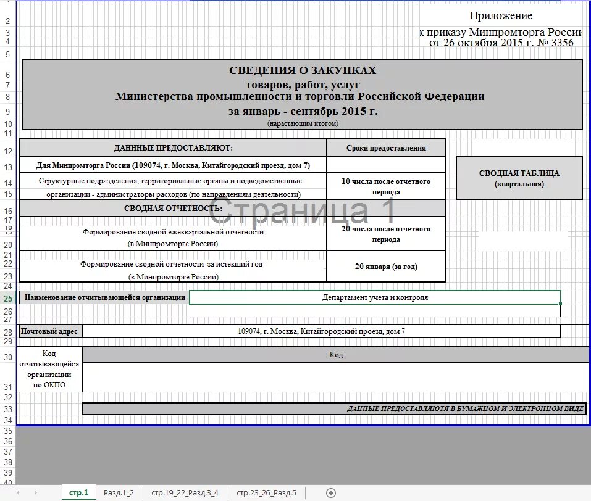Click the gray Код header cell
Image resolution: width=591 pixels, height=501 pixels.
click(x=336, y=355)
